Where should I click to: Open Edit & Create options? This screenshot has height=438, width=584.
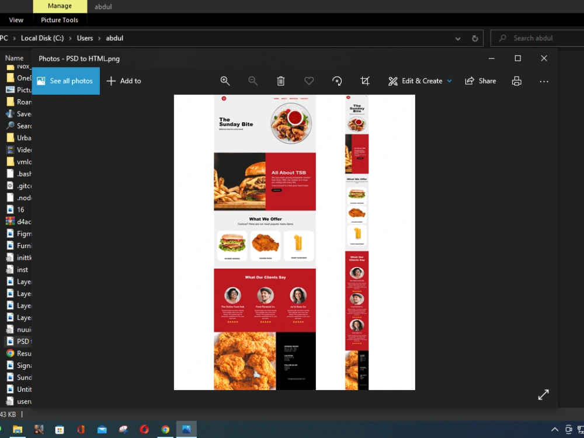pyautogui.click(x=420, y=81)
